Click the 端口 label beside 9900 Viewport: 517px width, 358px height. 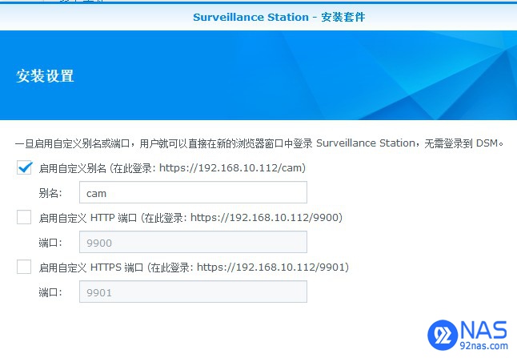pyautogui.click(x=50, y=243)
